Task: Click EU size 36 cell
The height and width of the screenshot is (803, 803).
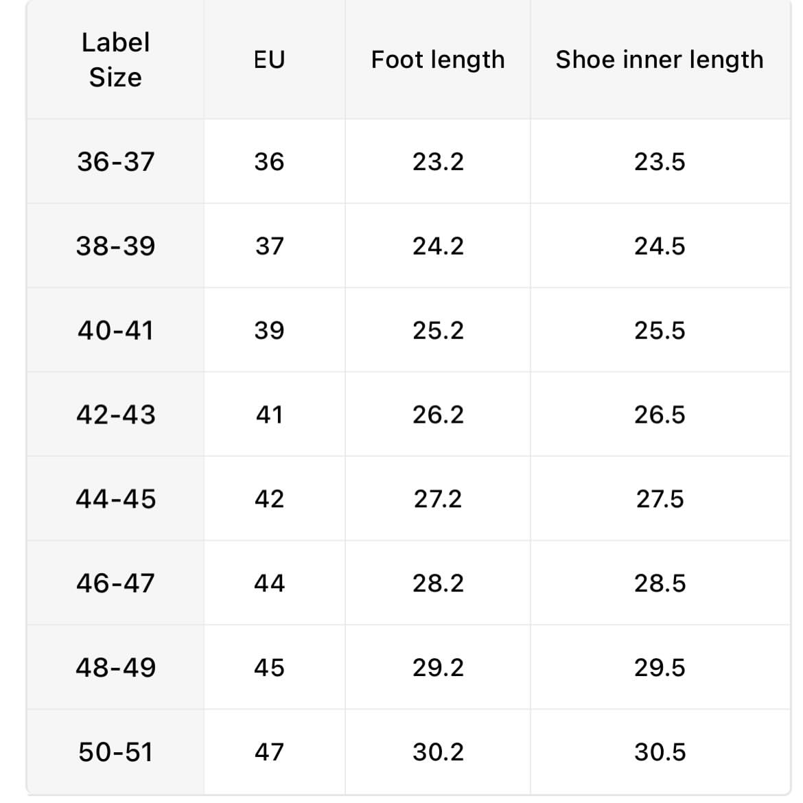Action: click(269, 162)
